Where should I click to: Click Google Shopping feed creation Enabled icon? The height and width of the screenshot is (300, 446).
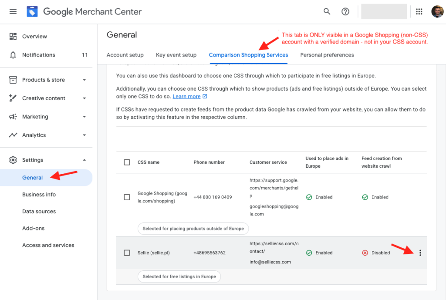point(365,197)
